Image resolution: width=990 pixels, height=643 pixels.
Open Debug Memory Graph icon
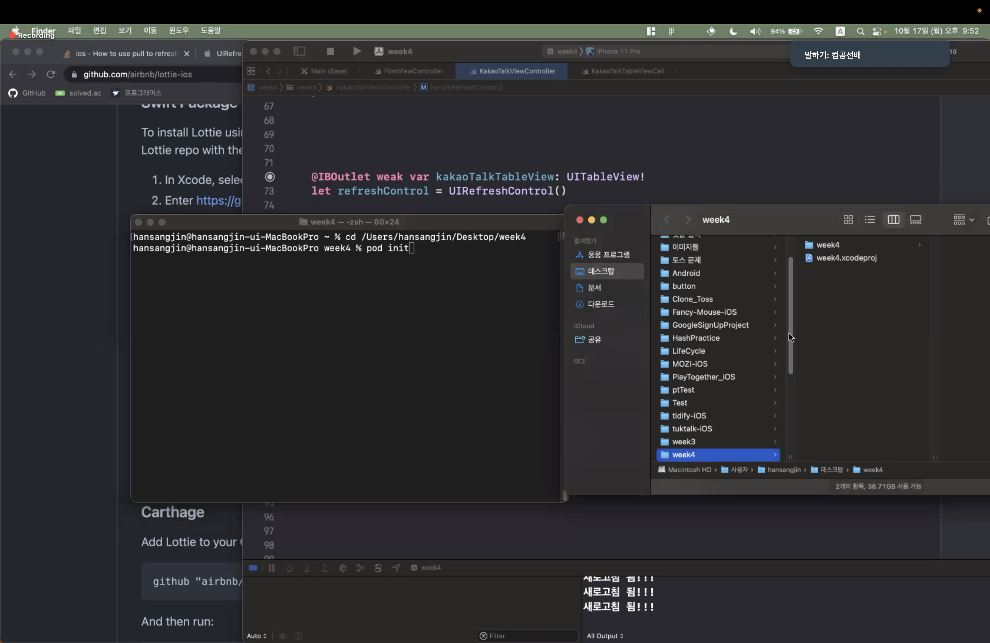coord(360,567)
